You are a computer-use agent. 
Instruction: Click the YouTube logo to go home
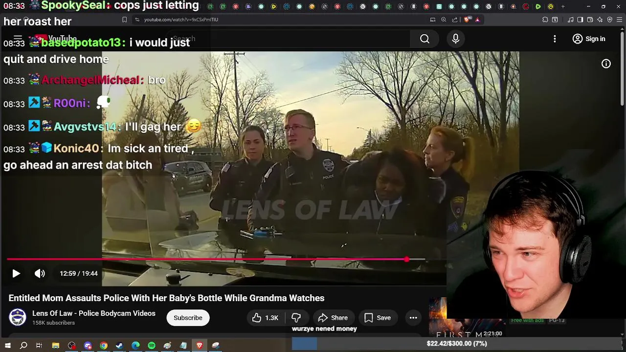55,39
